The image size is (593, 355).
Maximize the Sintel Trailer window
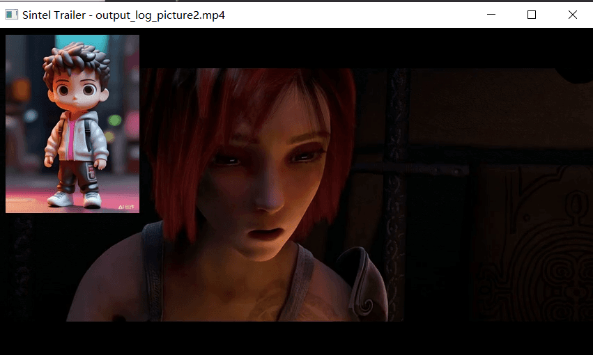point(532,15)
